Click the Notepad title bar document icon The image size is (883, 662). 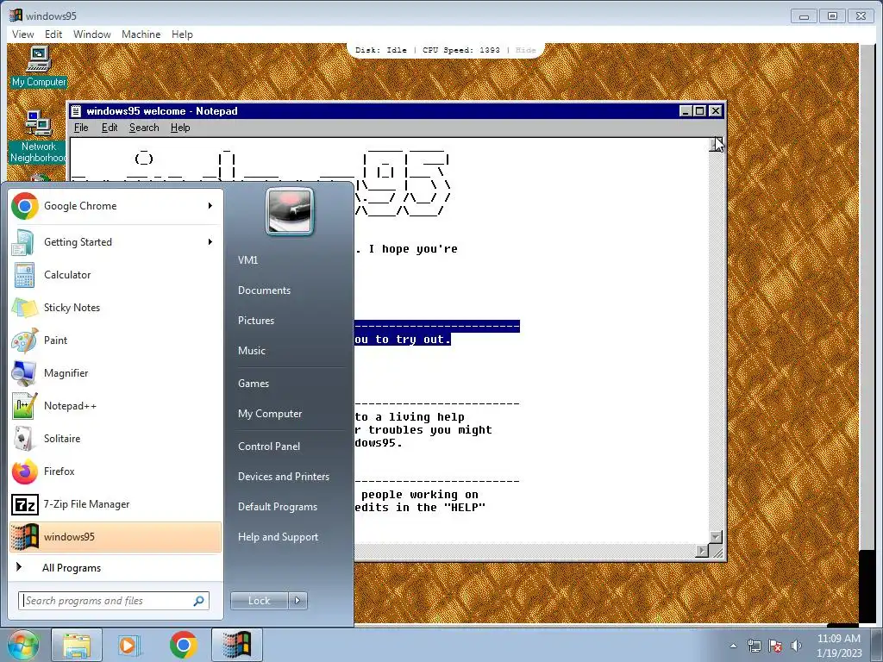[76, 111]
